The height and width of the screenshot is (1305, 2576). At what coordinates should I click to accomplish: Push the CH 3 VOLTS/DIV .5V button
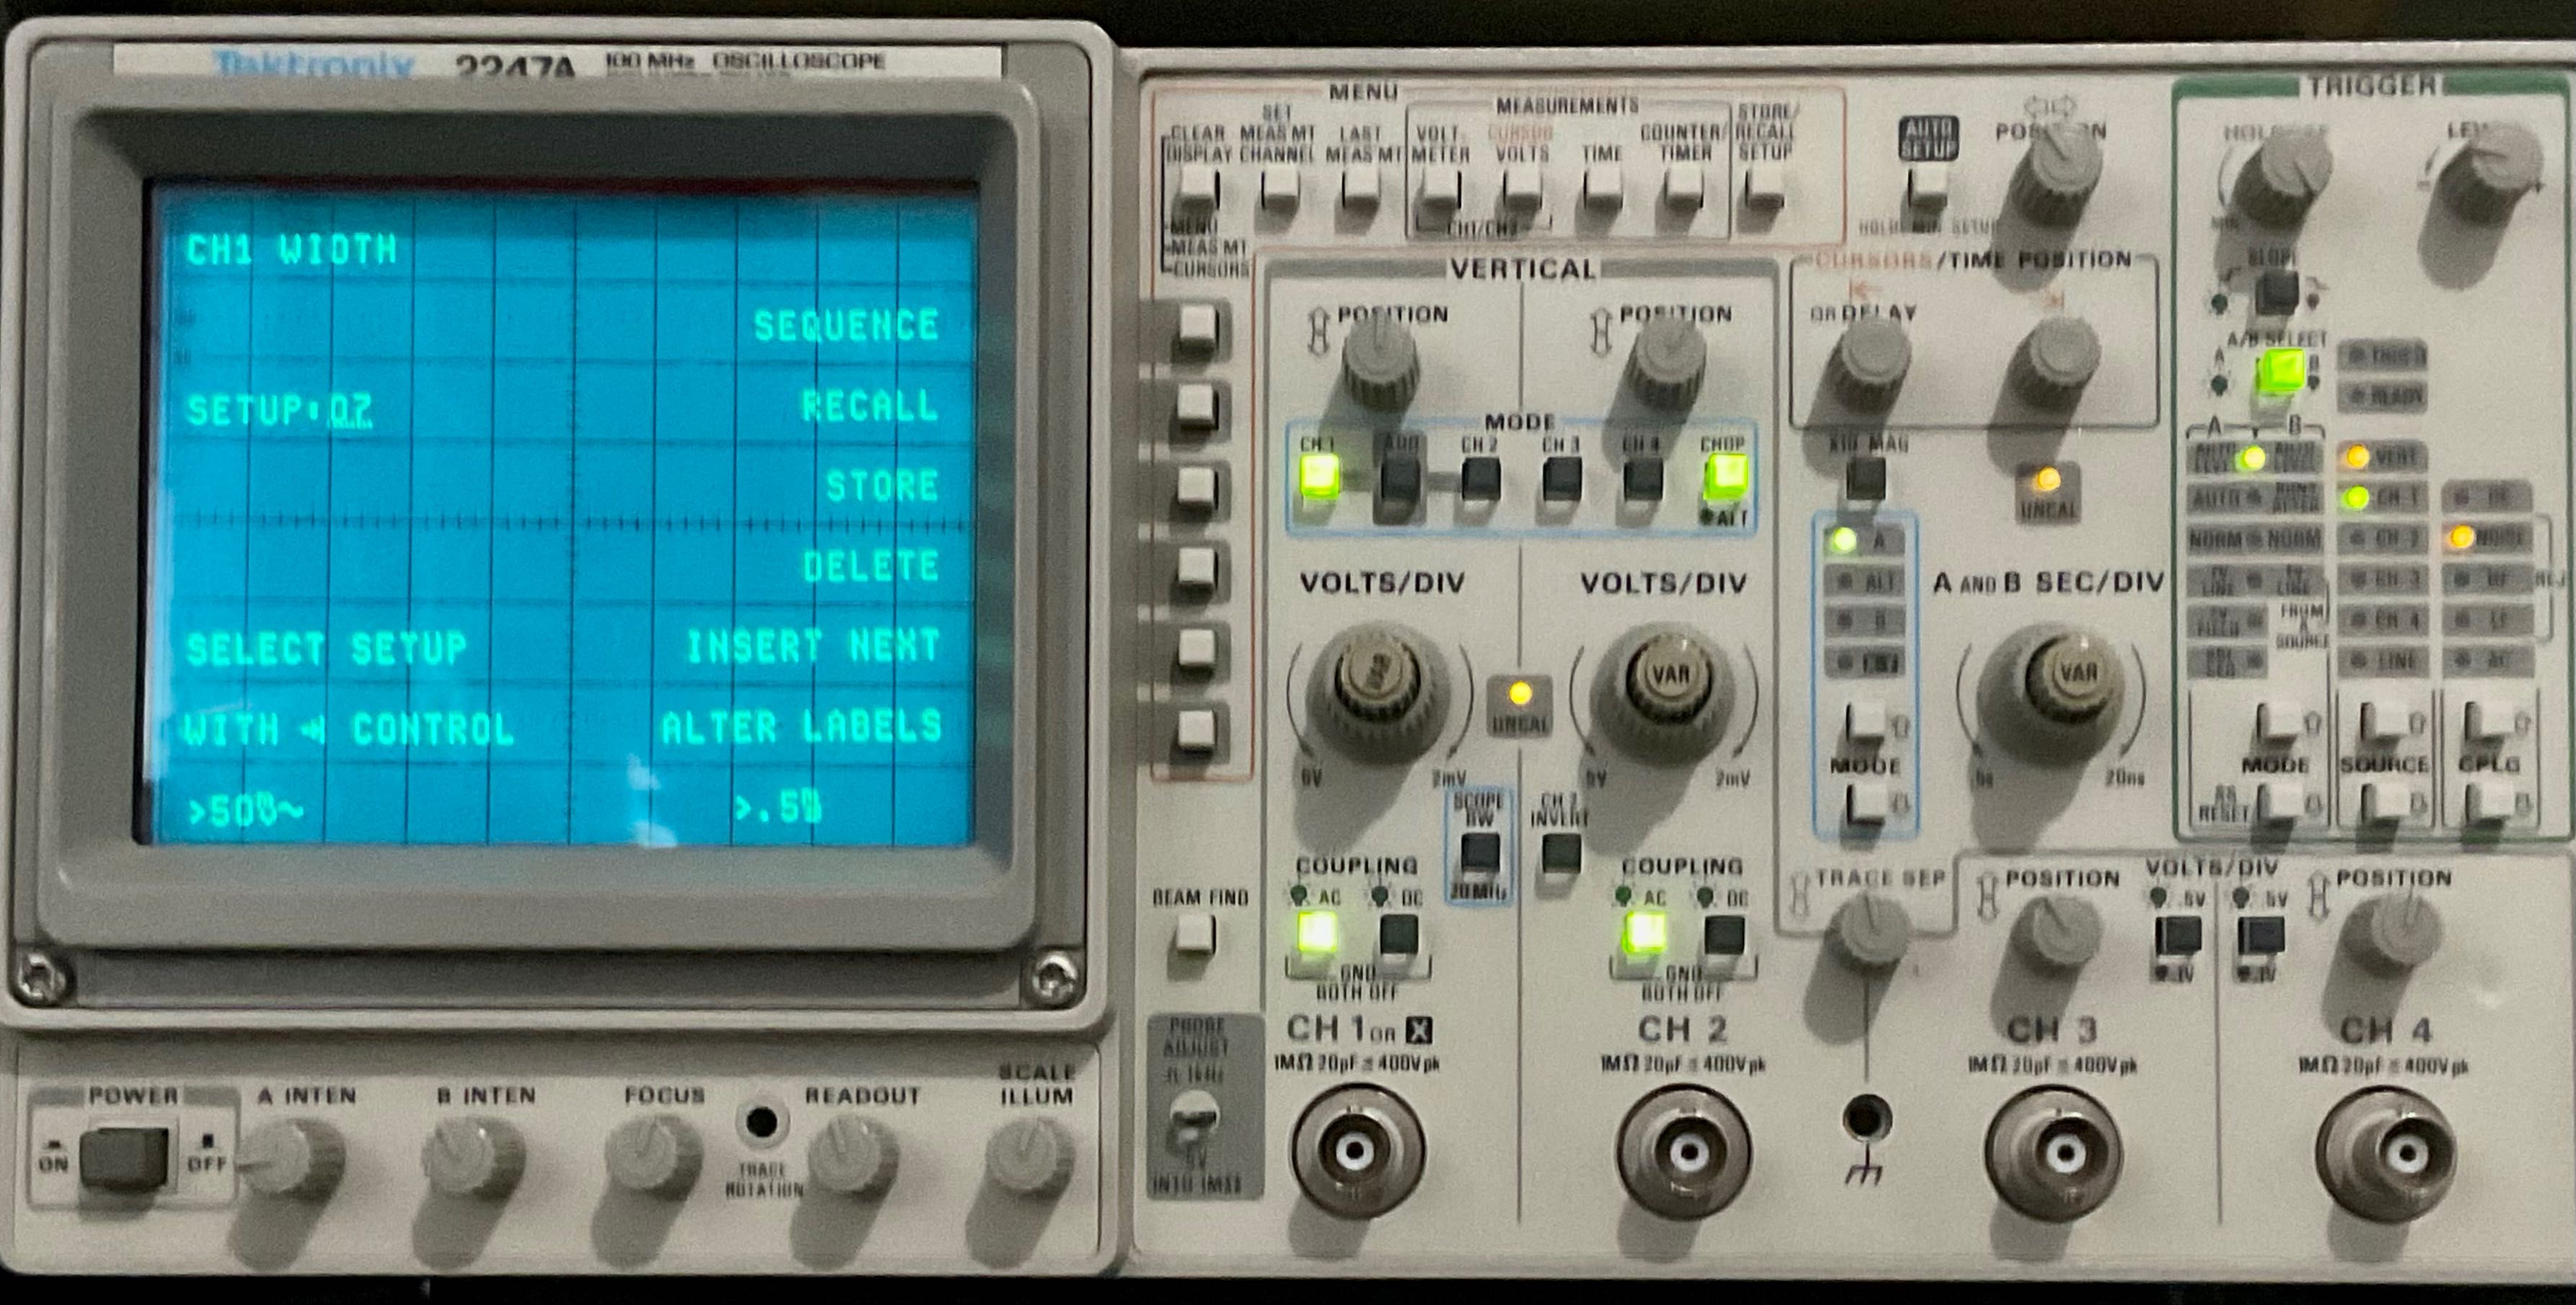coord(2179,937)
